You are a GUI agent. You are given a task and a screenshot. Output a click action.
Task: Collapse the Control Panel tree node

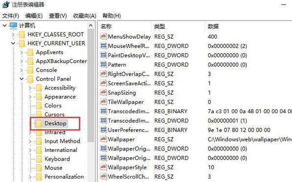(22, 79)
